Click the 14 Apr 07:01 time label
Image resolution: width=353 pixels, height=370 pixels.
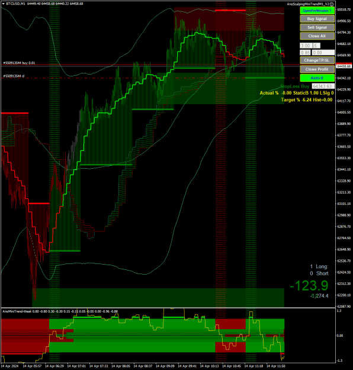click(x=76, y=366)
